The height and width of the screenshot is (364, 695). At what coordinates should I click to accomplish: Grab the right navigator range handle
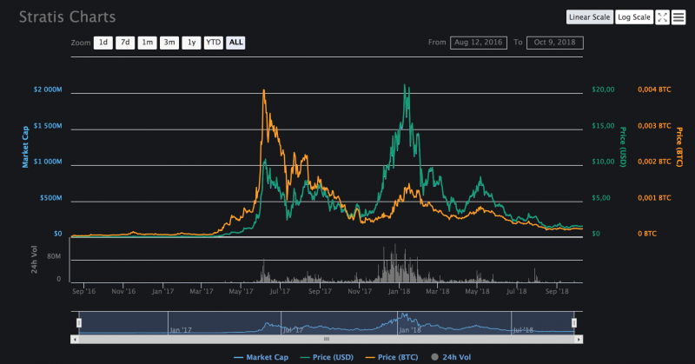[574, 323]
